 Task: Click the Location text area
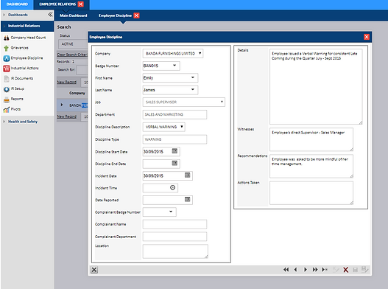tap(175, 251)
